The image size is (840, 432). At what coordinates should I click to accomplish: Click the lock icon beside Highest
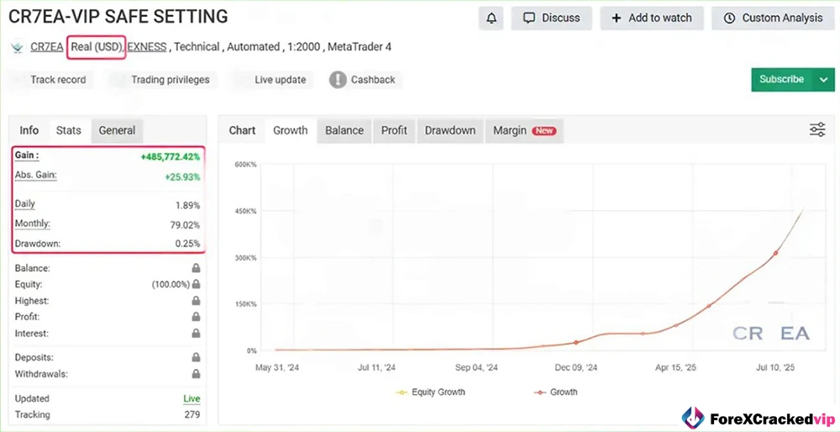tap(196, 301)
